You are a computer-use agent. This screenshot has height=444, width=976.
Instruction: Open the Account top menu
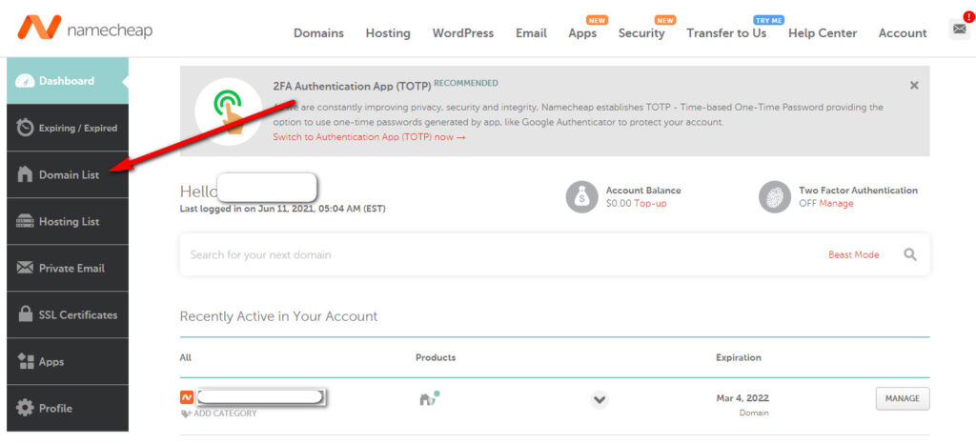[x=903, y=33]
